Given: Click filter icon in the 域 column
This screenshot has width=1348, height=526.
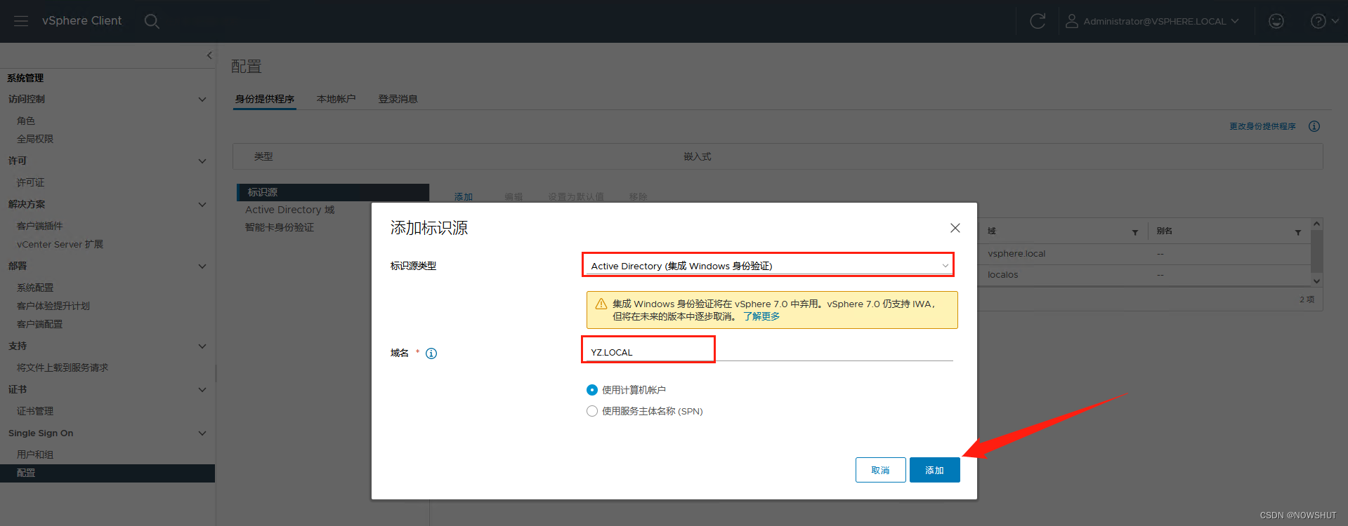Looking at the screenshot, I should coord(1135,232).
